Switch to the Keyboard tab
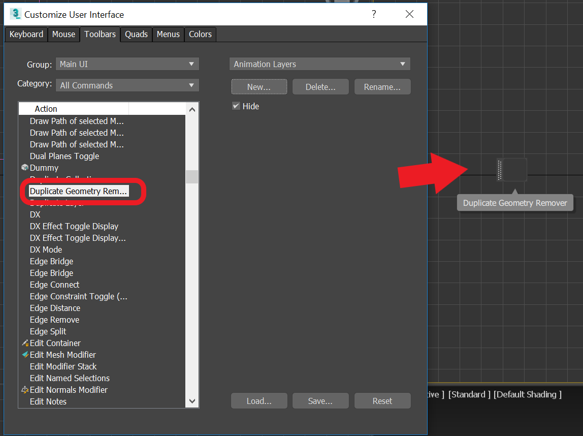This screenshot has height=436, width=583. [x=26, y=34]
